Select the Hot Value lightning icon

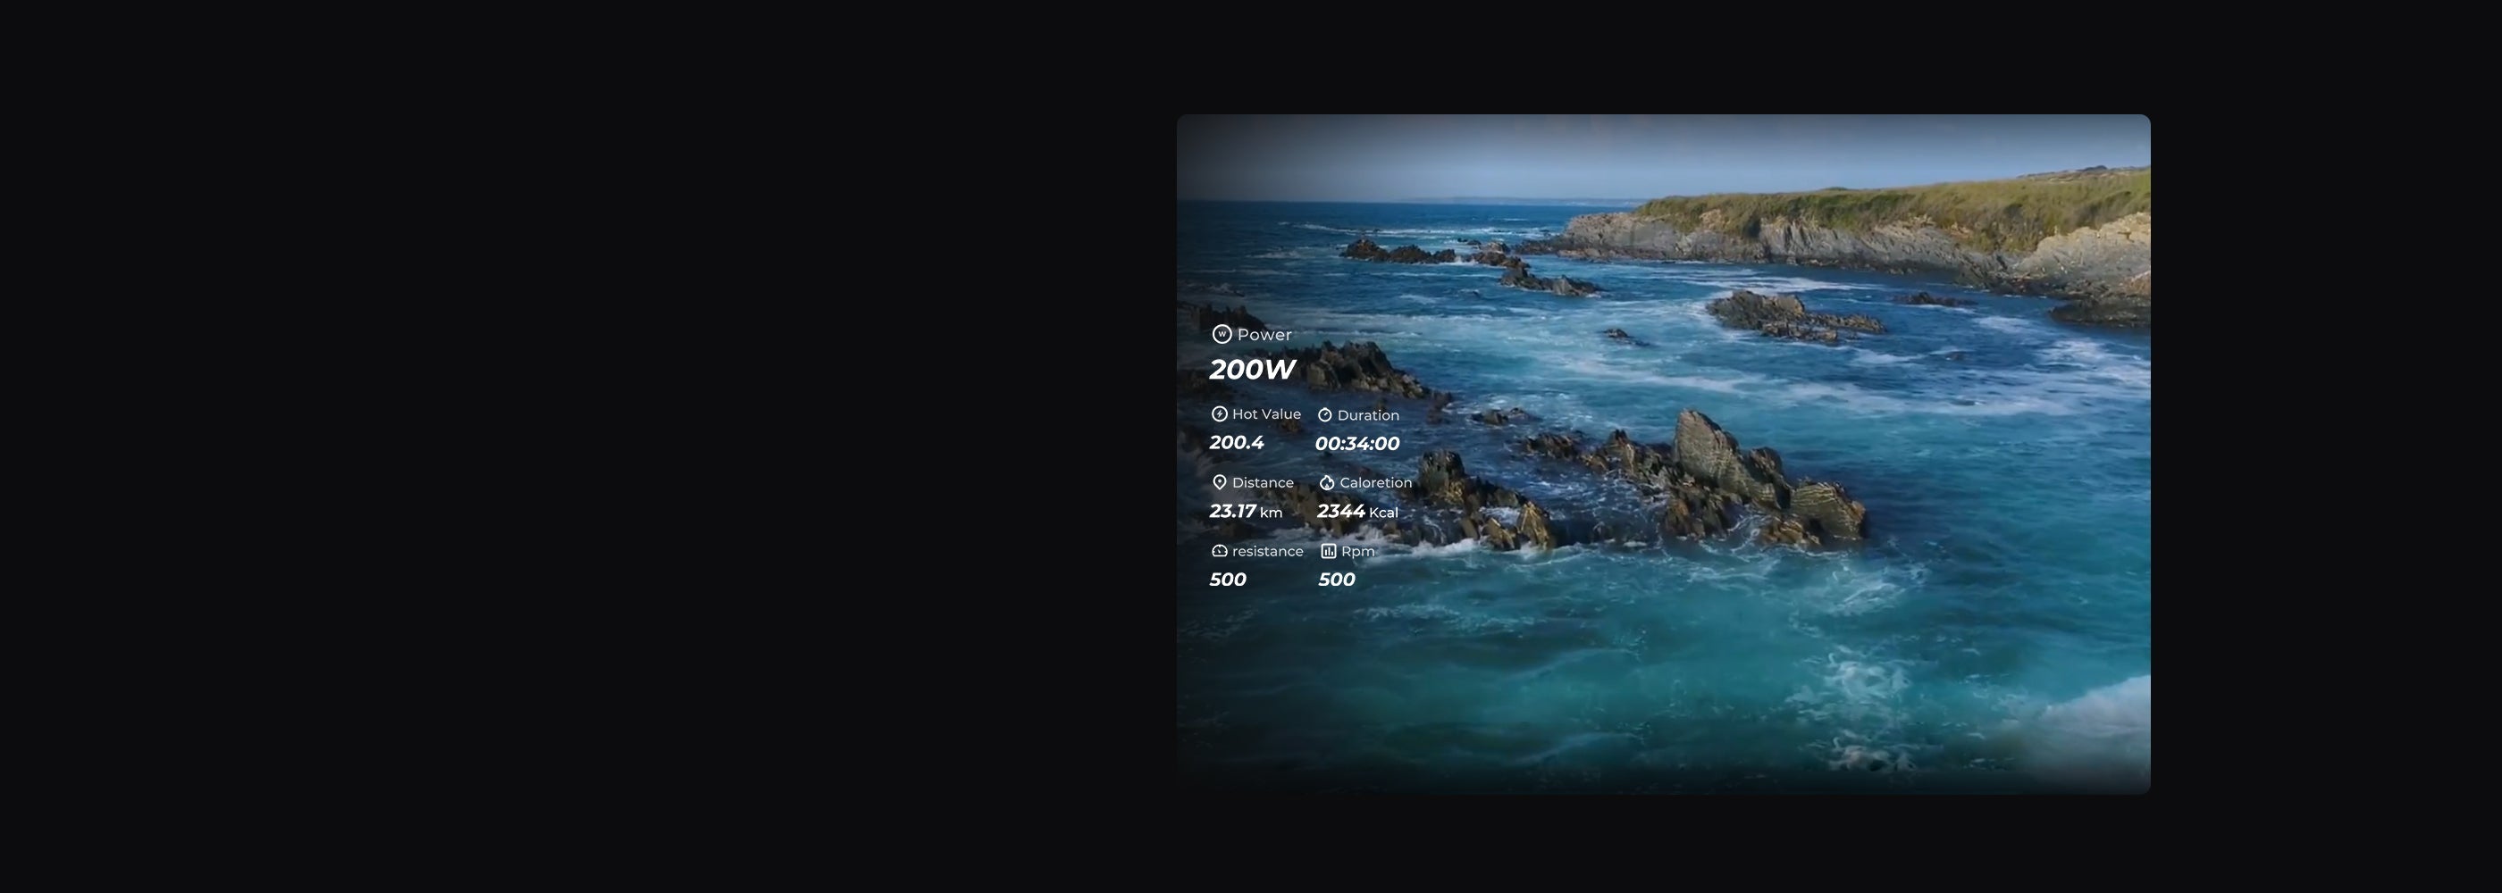click(1219, 414)
